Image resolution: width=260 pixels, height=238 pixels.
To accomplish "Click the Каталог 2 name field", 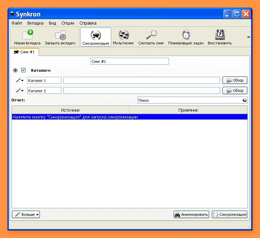I will 44,90.
